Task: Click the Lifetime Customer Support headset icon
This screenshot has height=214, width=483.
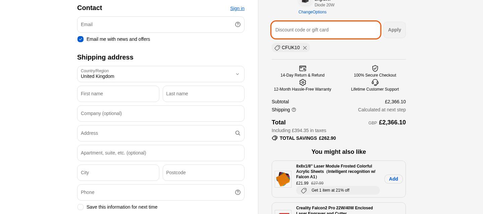Action: point(375,82)
